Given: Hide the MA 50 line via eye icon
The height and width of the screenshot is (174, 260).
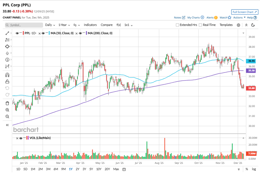Looking at the screenshot, I should pyautogui.click(x=43, y=33).
